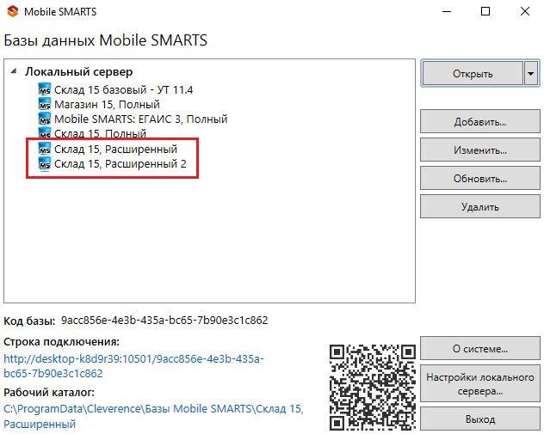
Task: Select Склад 15, Расширенный 2 entry
Action: point(120,164)
